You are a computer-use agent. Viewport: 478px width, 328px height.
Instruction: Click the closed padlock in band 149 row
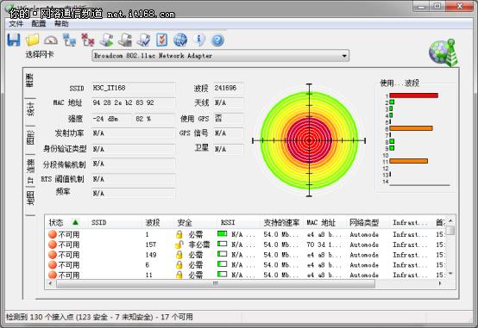coord(179,255)
